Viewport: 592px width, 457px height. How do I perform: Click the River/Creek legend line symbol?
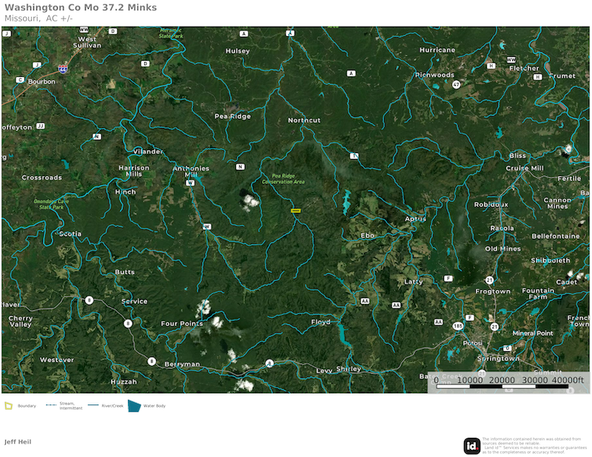pyautogui.click(x=93, y=405)
